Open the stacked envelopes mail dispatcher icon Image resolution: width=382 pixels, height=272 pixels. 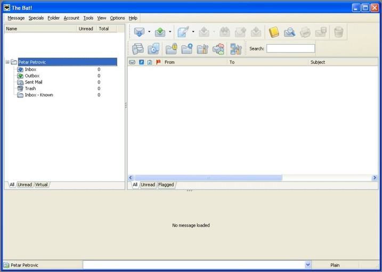[x=138, y=48]
